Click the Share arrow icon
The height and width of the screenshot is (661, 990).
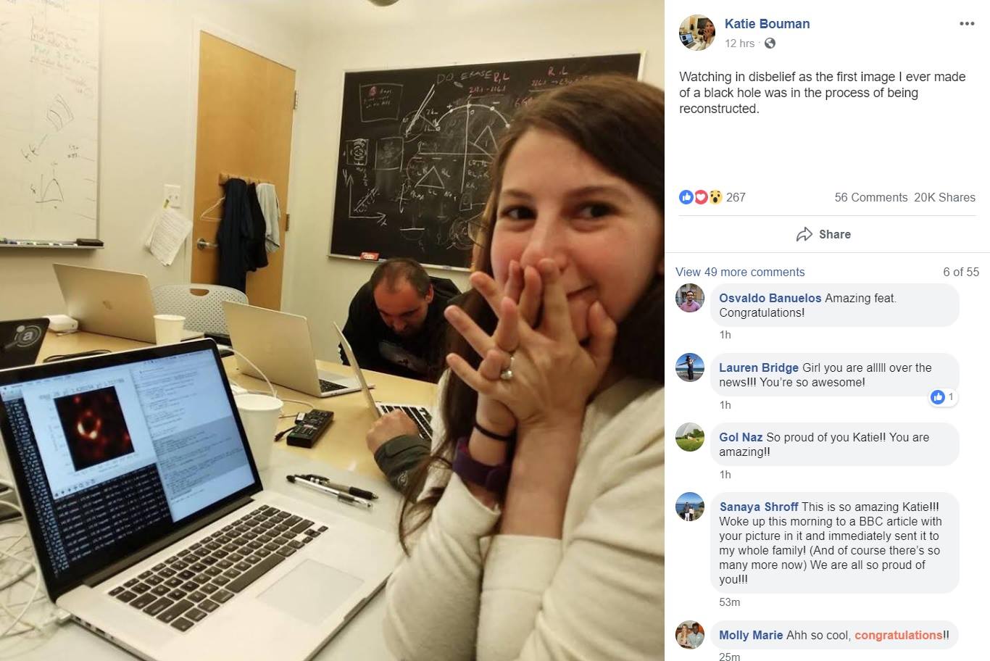(804, 234)
